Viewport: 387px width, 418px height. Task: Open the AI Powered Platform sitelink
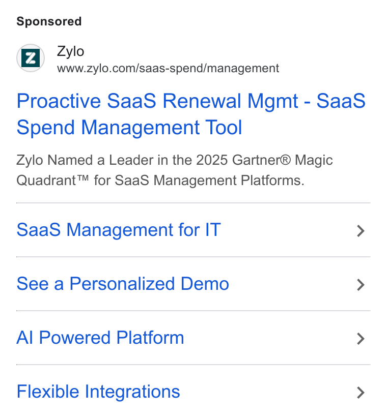tap(100, 338)
